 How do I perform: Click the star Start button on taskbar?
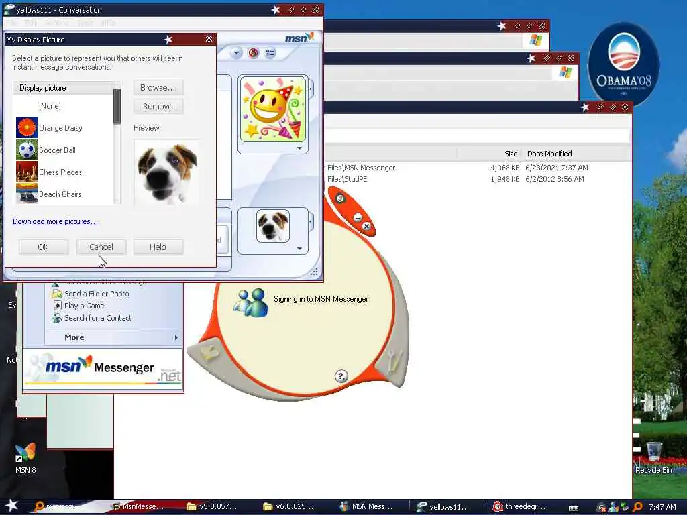click(x=12, y=506)
